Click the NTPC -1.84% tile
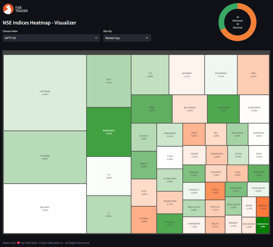The image size is (273, 247). 144,193
